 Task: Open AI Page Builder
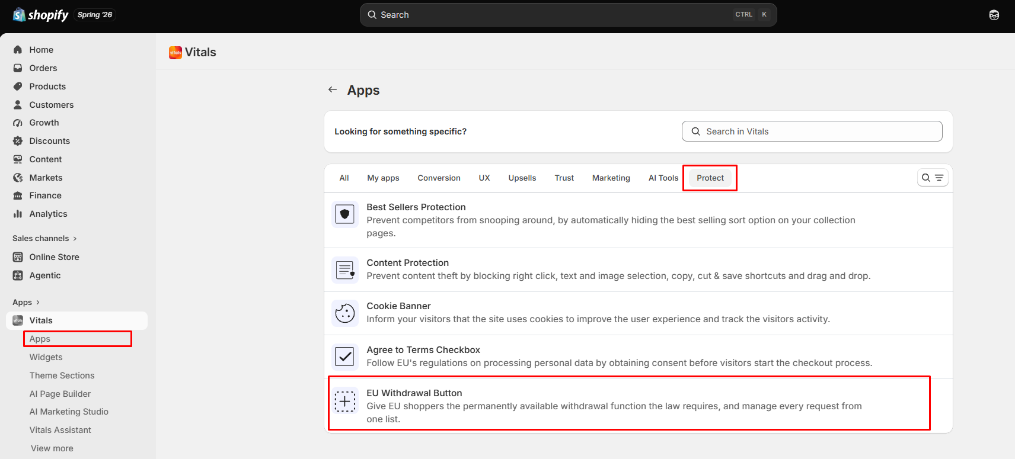click(x=60, y=394)
